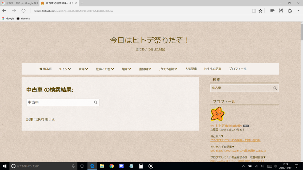Screen dimensions: 303x170
Task: Open Action Center notifications
Action: [296, 166]
